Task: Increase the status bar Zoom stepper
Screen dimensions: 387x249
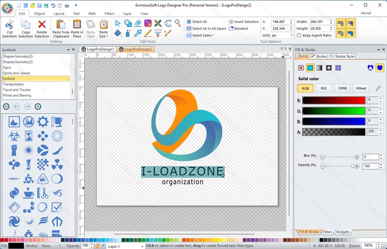Action: (378, 244)
